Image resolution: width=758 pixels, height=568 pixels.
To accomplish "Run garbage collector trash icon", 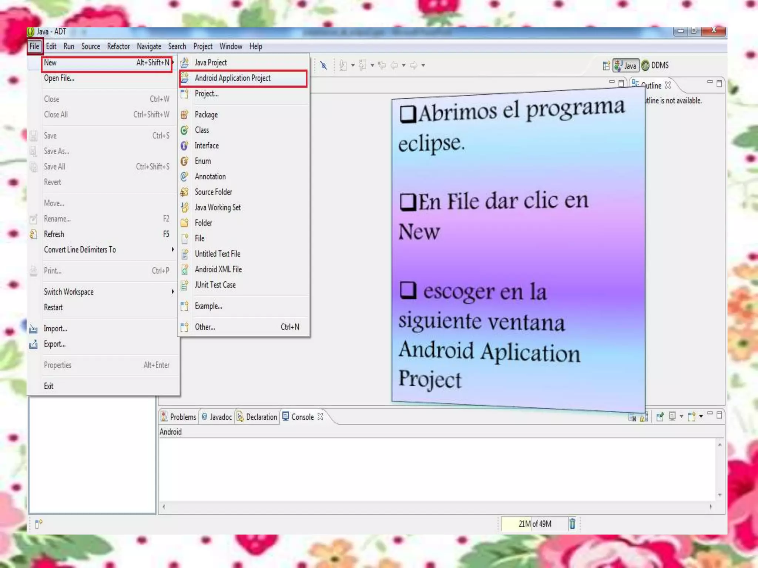I will pyautogui.click(x=572, y=524).
